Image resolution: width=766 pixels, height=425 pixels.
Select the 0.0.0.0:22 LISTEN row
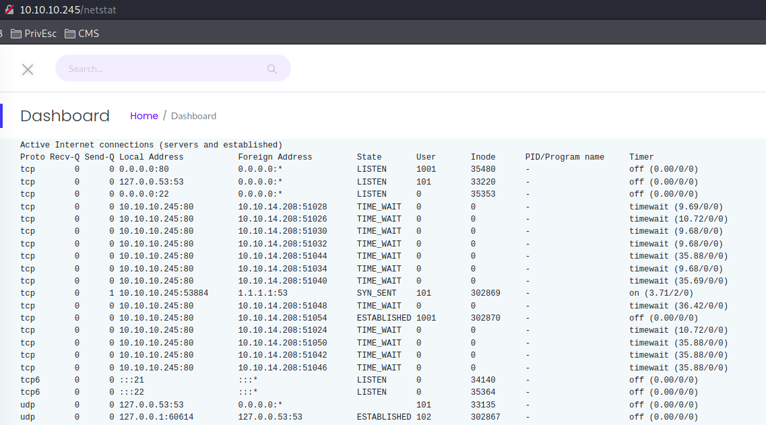[x=269, y=193]
